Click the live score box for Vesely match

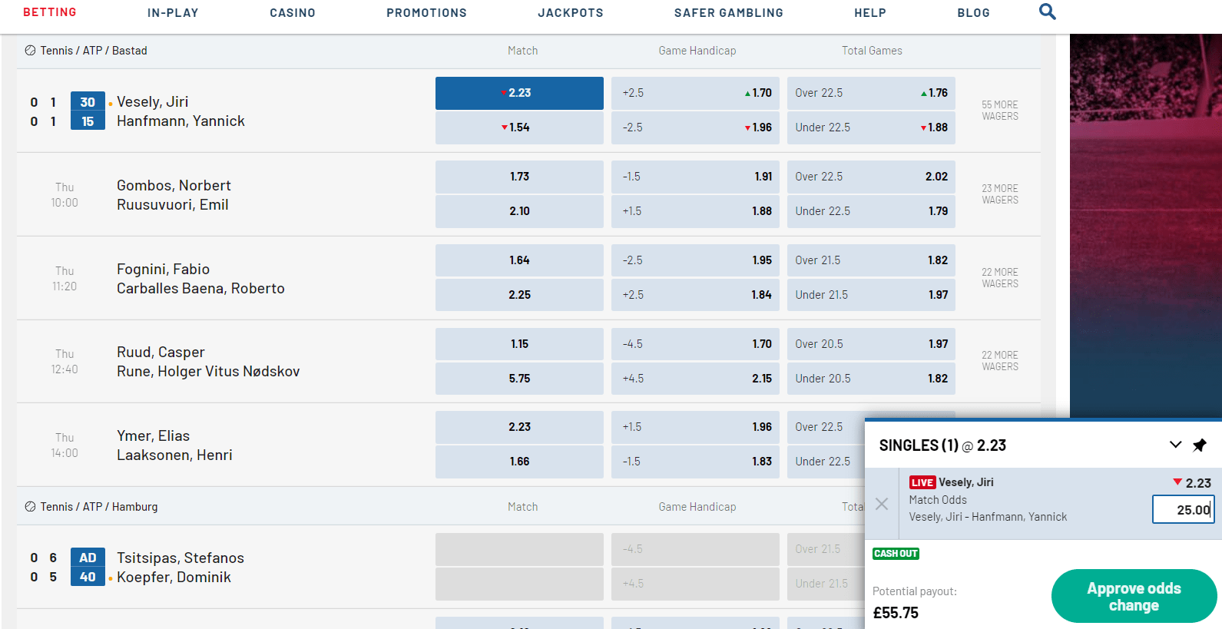click(88, 111)
